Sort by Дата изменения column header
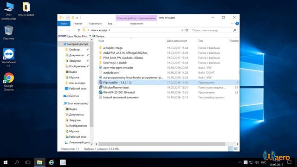Image resolution: width=297 pixels, height=167 pixels. pyautogui.click(x=177, y=41)
